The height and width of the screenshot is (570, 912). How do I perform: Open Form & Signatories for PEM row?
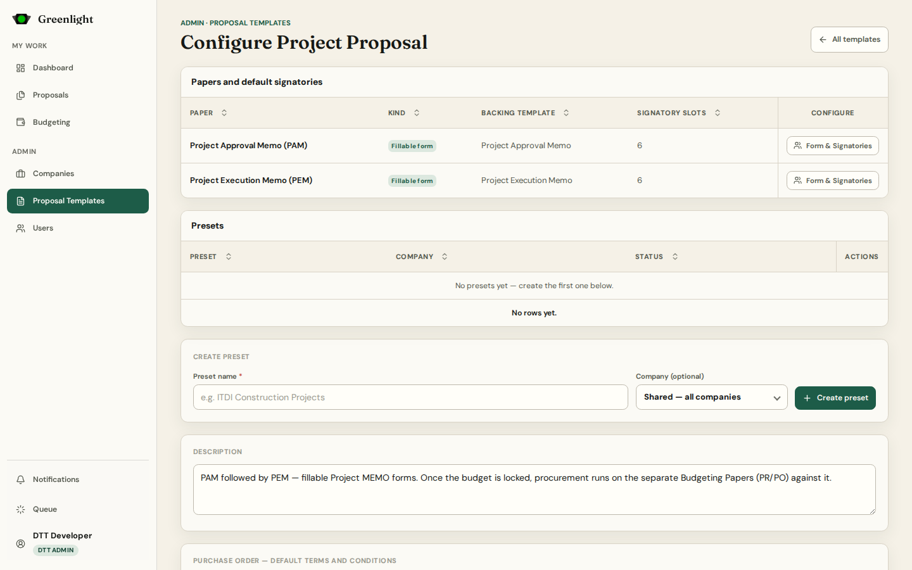pyautogui.click(x=833, y=180)
